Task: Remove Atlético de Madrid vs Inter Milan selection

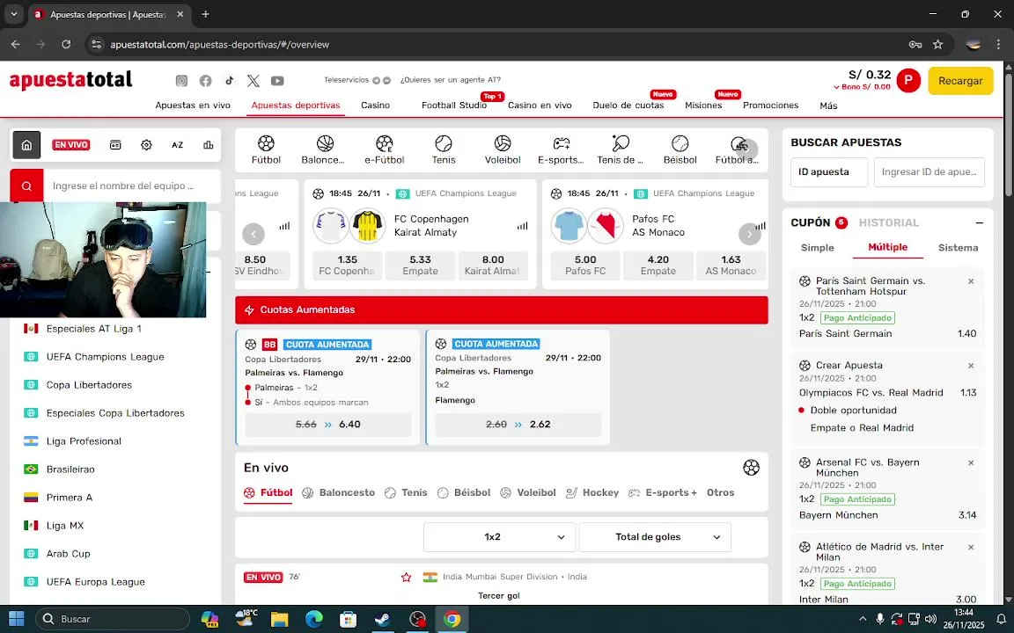Action: coord(971,547)
